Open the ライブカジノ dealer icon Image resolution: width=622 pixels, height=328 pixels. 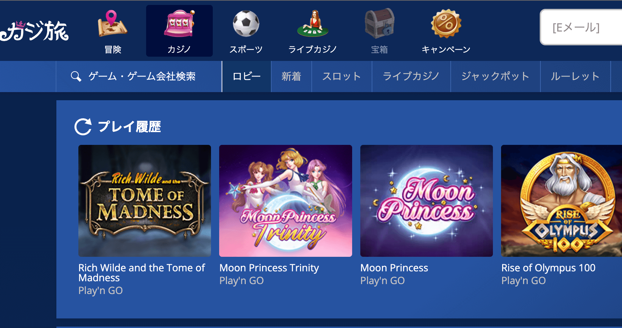click(x=312, y=23)
